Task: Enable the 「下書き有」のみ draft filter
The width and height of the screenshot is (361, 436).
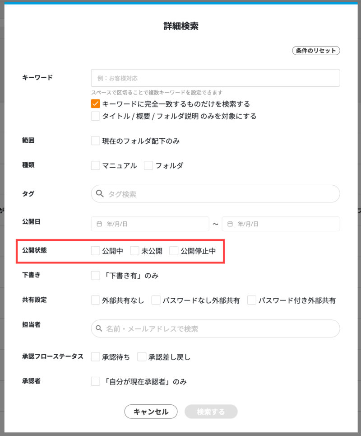Action: pos(95,275)
